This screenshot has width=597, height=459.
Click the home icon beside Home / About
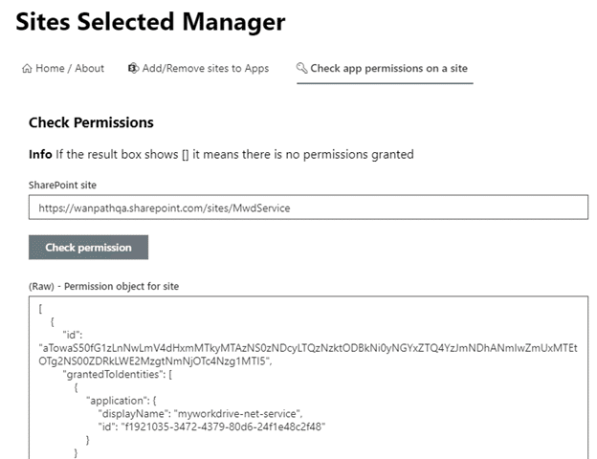click(26, 69)
